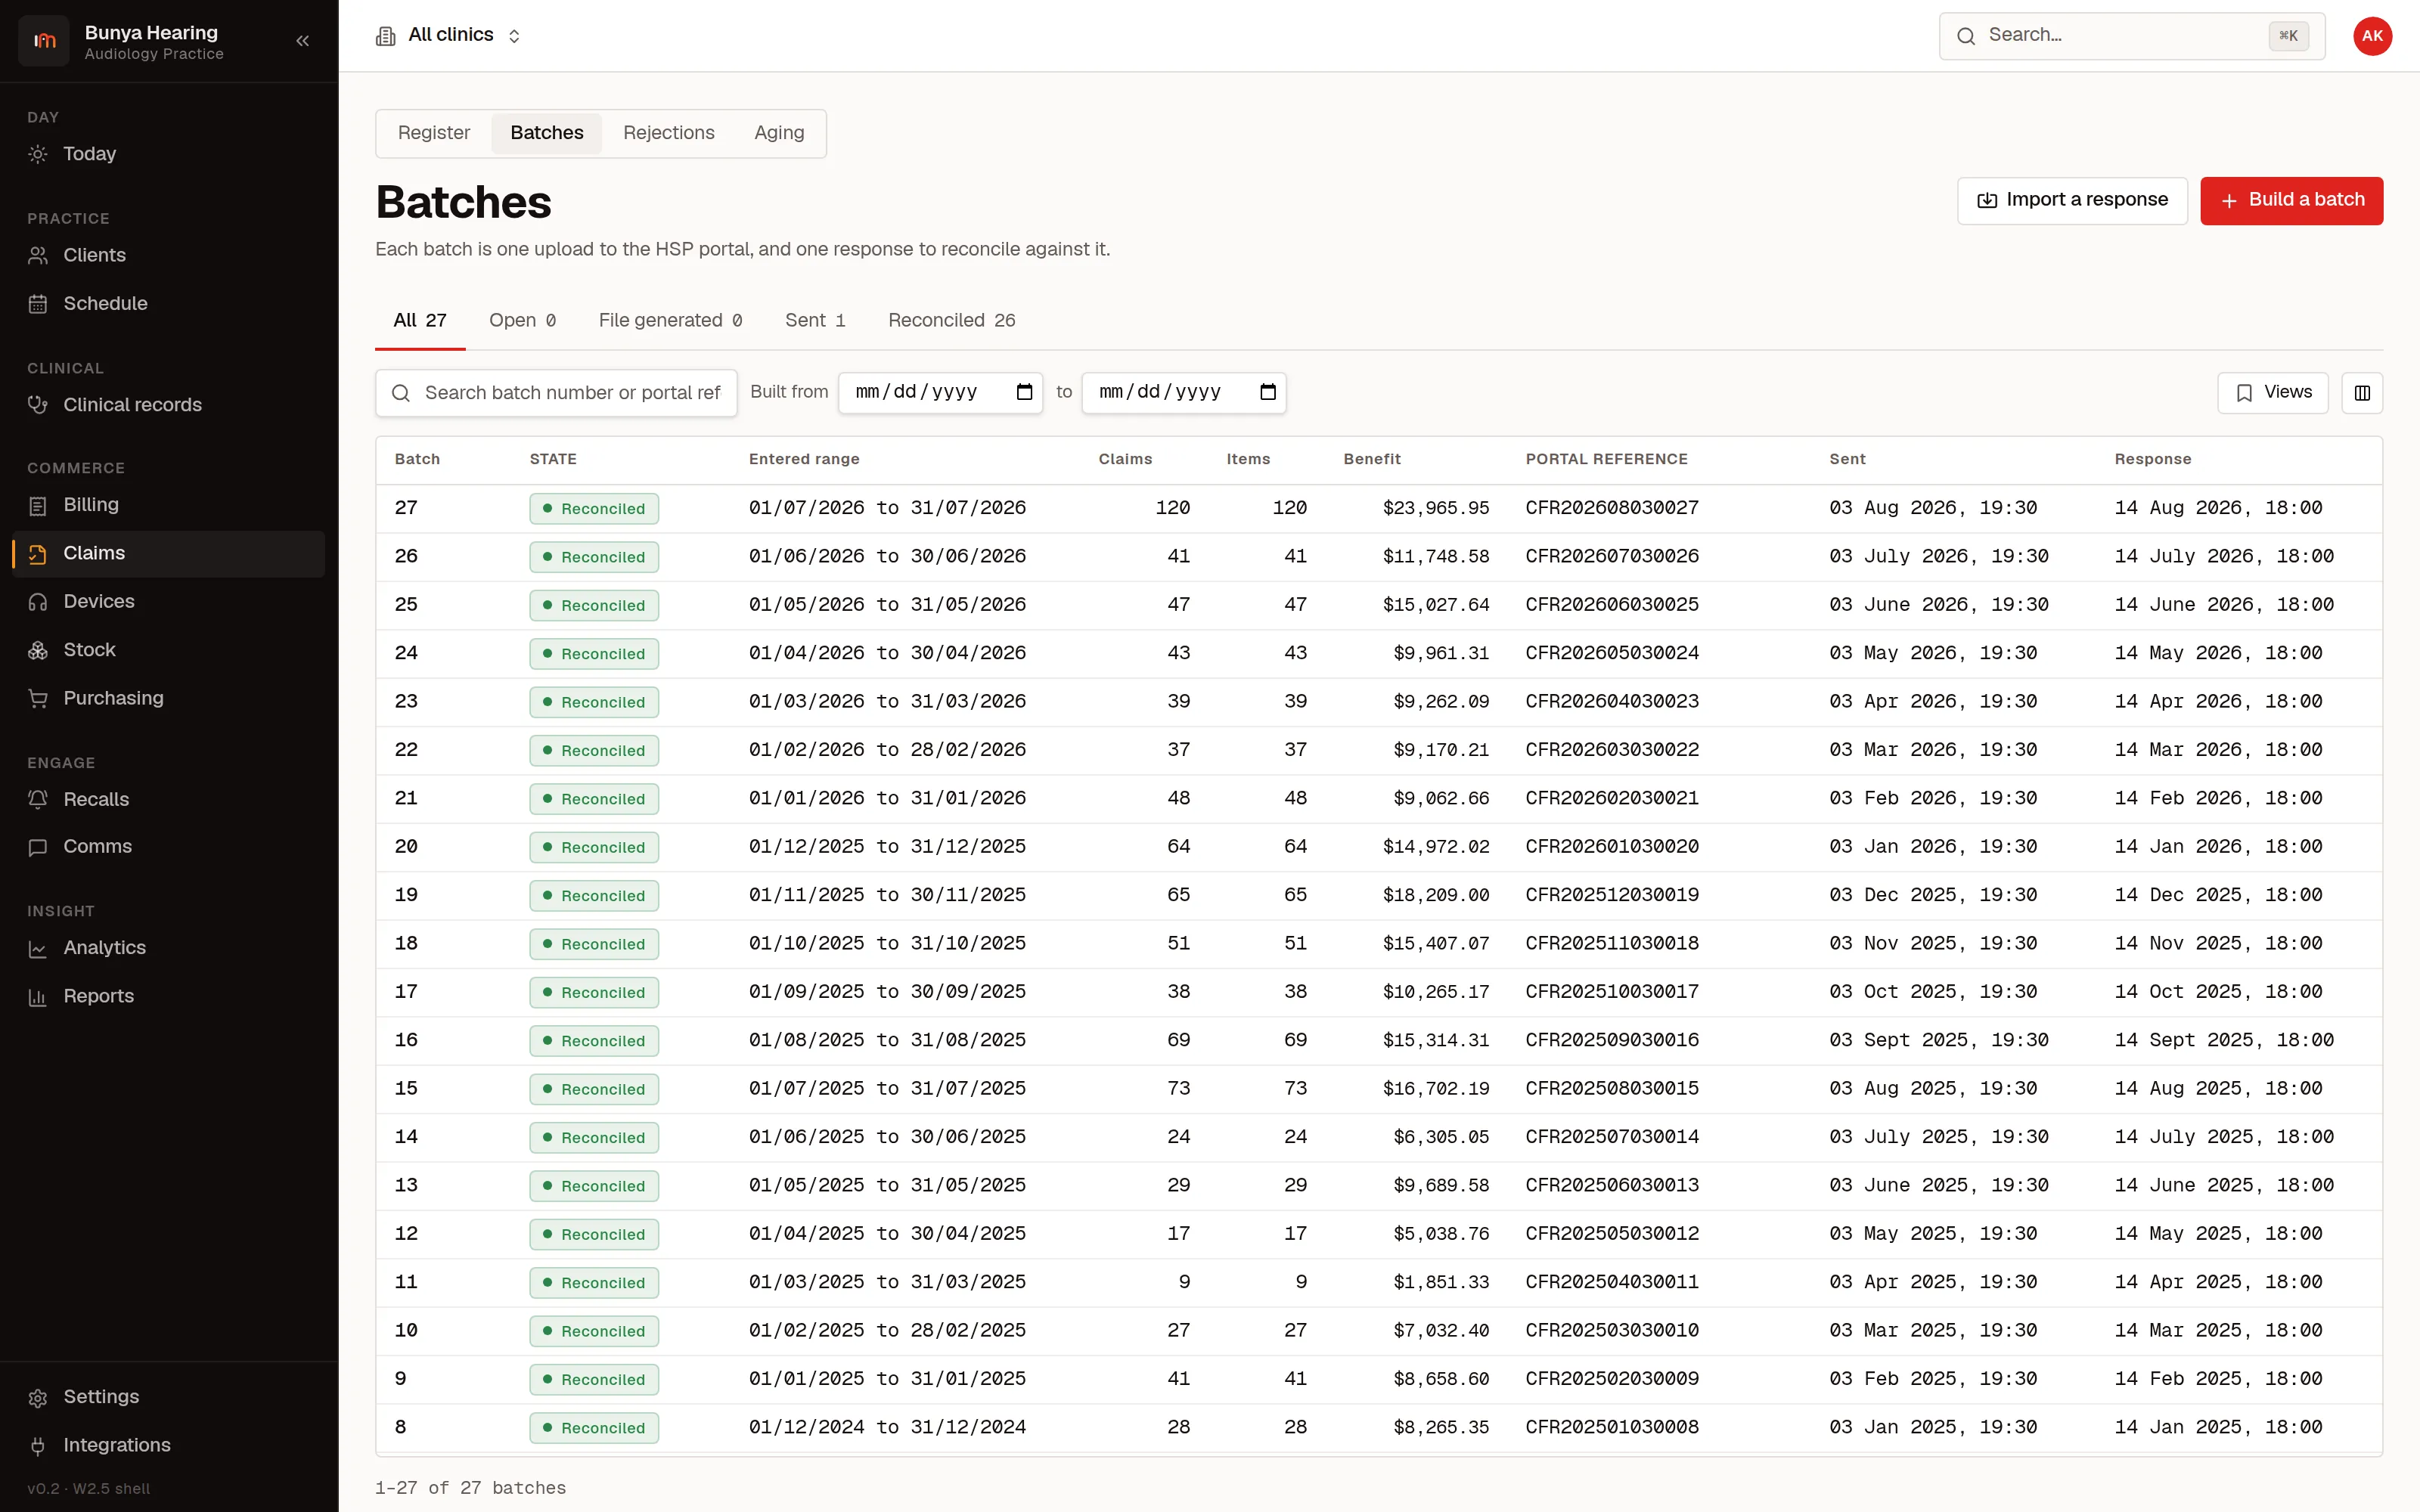Click the magnifier in batch search field
Screen dimensions: 2420x1512
click(400, 393)
